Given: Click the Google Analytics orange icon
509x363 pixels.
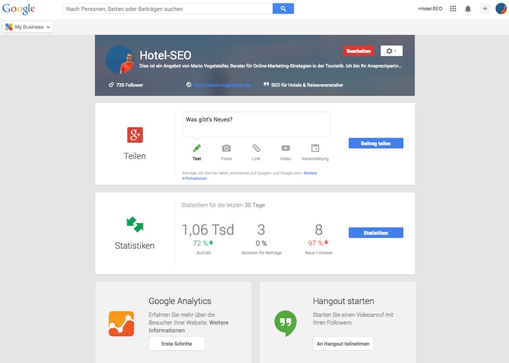Looking at the screenshot, I should [x=121, y=324].
